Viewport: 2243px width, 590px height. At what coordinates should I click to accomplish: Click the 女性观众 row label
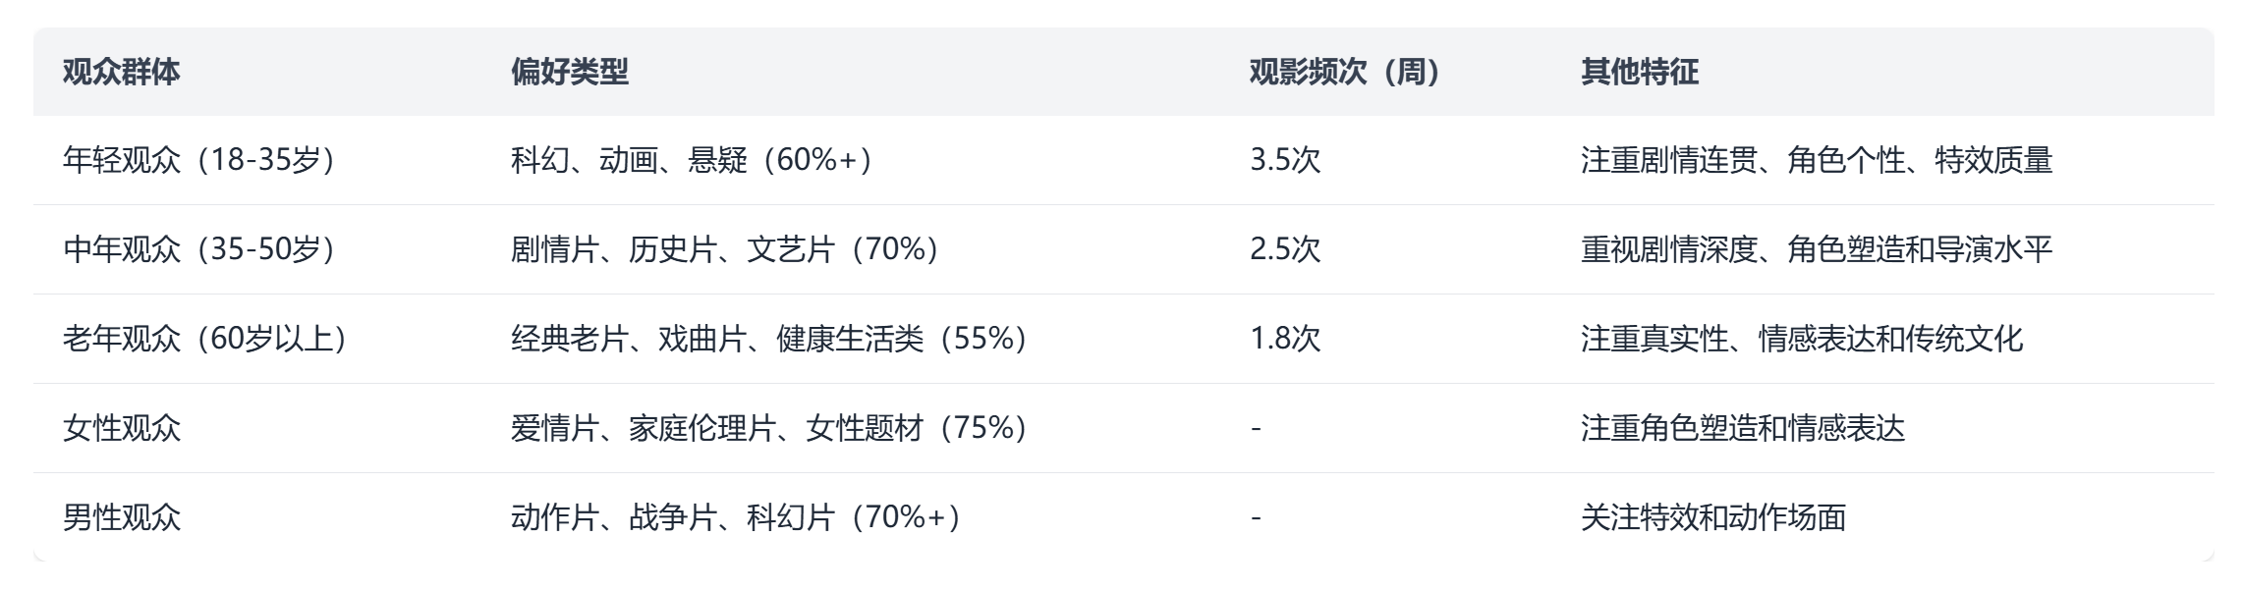122,428
